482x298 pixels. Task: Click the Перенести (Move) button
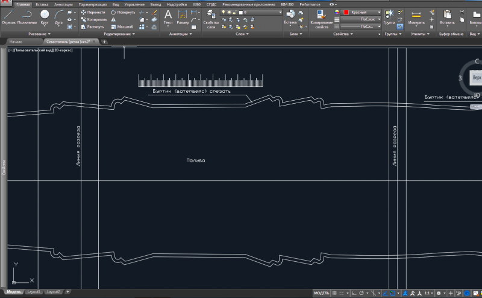pos(93,12)
